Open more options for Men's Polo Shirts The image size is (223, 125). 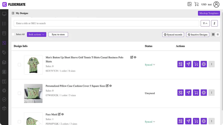point(212,64)
